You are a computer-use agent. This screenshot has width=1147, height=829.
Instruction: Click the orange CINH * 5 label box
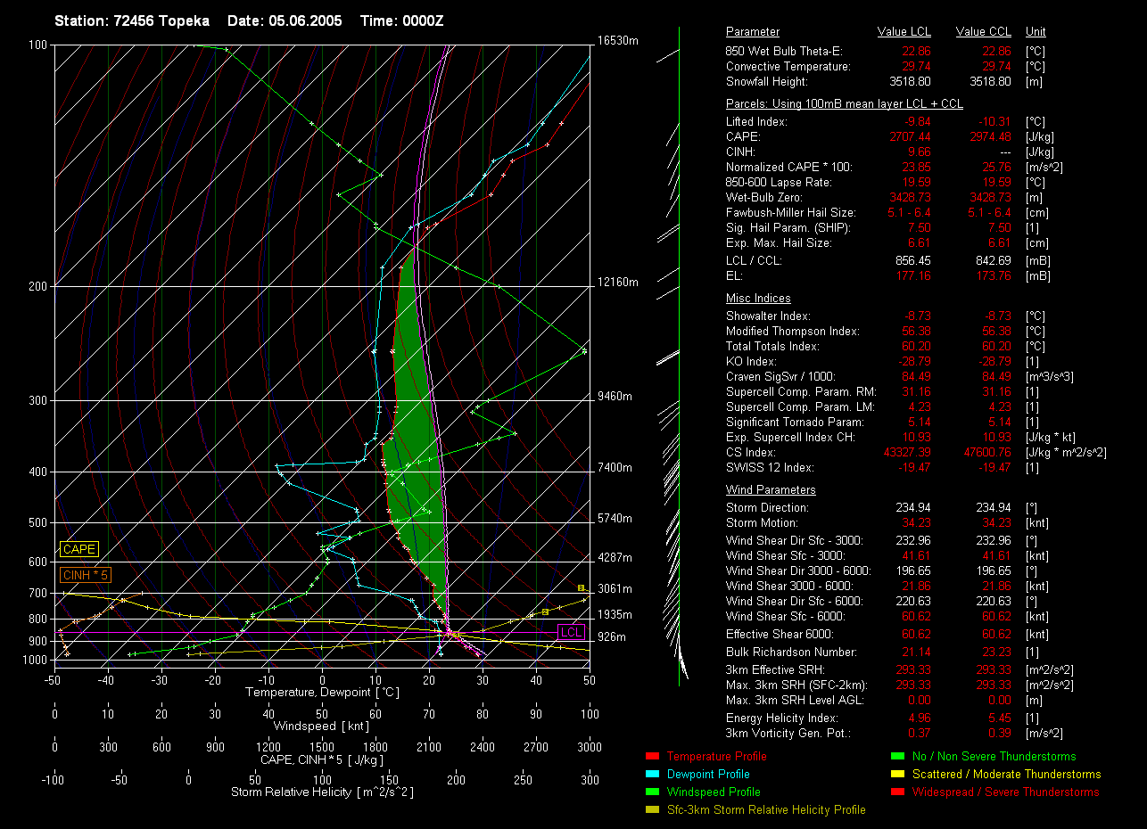[86, 576]
